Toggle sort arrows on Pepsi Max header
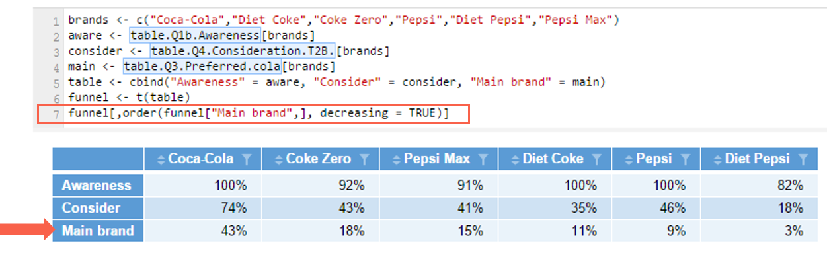The width and height of the screenshot is (827, 253). click(397, 159)
